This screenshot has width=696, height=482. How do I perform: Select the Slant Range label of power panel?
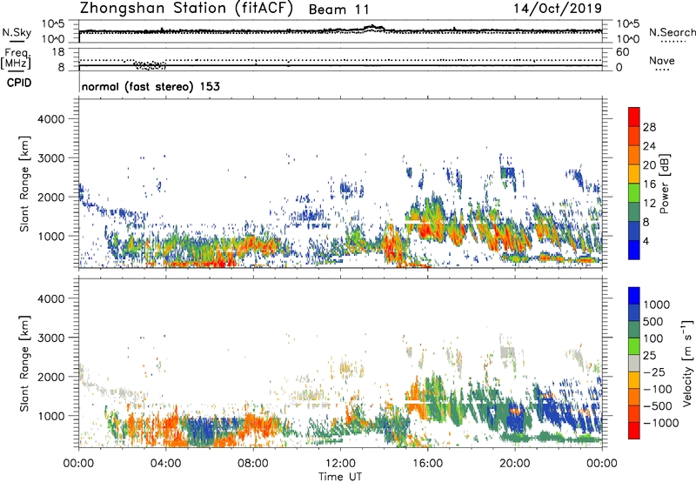tap(24, 184)
